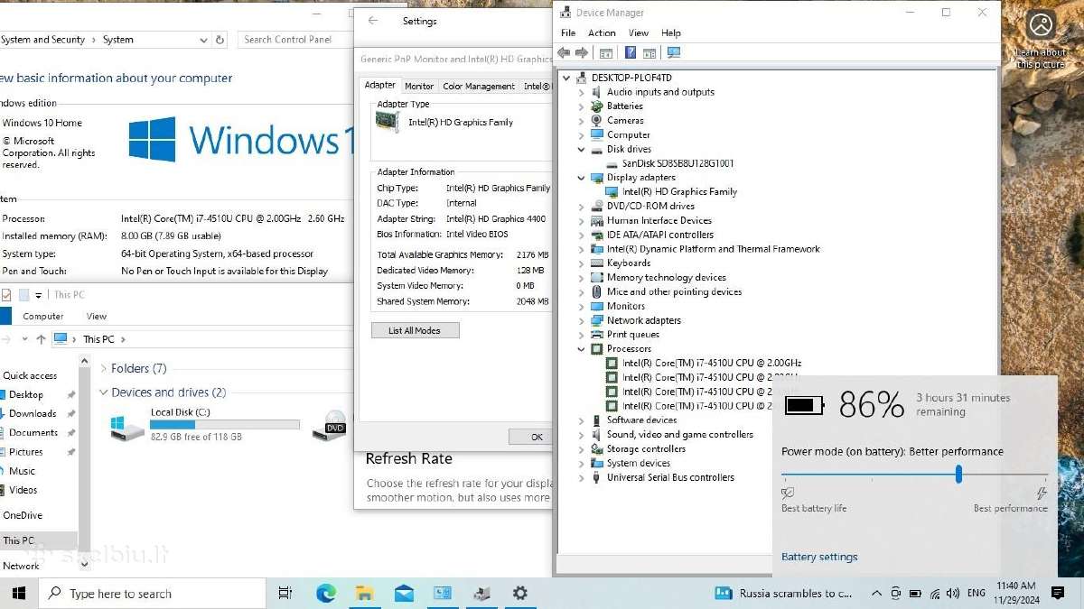
Task: Click volume icon in system tray
Action: coord(954,594)
